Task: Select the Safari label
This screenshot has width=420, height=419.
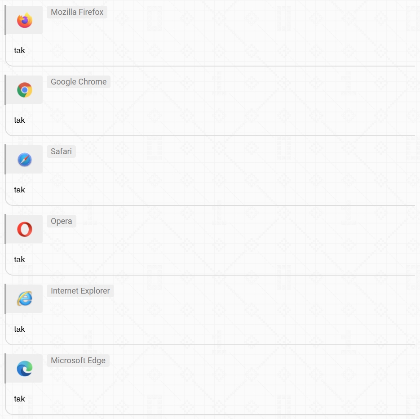Action: (62, 152)
